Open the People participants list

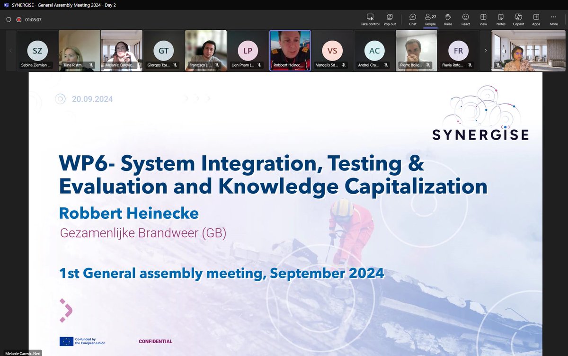[430, 19]
